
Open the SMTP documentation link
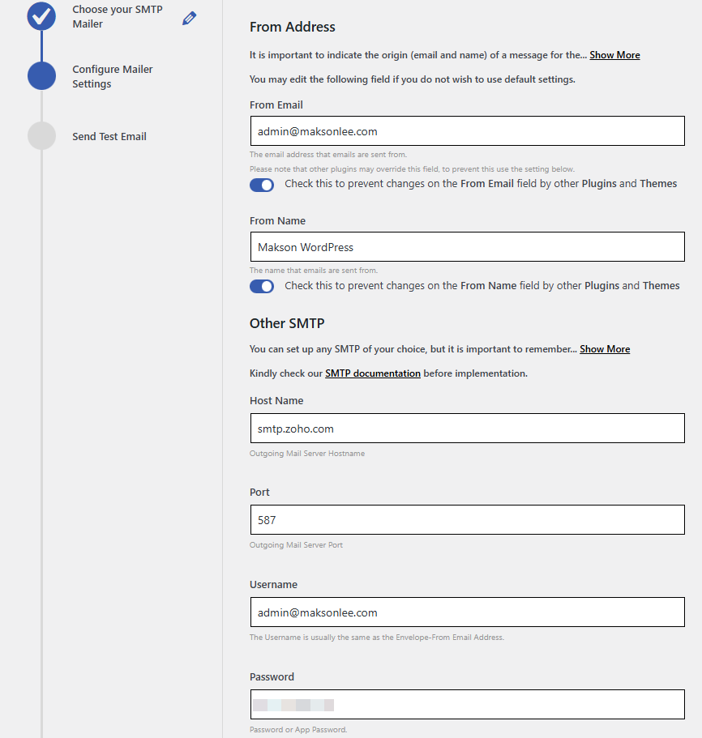373,373
